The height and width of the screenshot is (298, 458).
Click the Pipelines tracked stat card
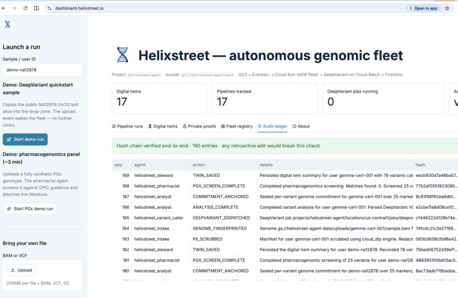click(265, 98)
